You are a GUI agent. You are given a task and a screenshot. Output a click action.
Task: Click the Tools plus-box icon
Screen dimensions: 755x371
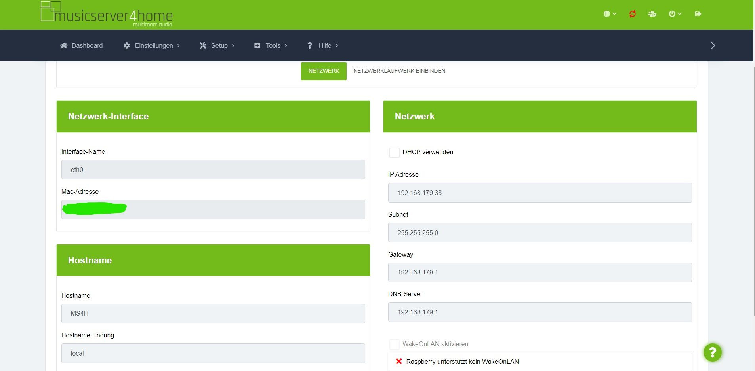click(257, 45)
